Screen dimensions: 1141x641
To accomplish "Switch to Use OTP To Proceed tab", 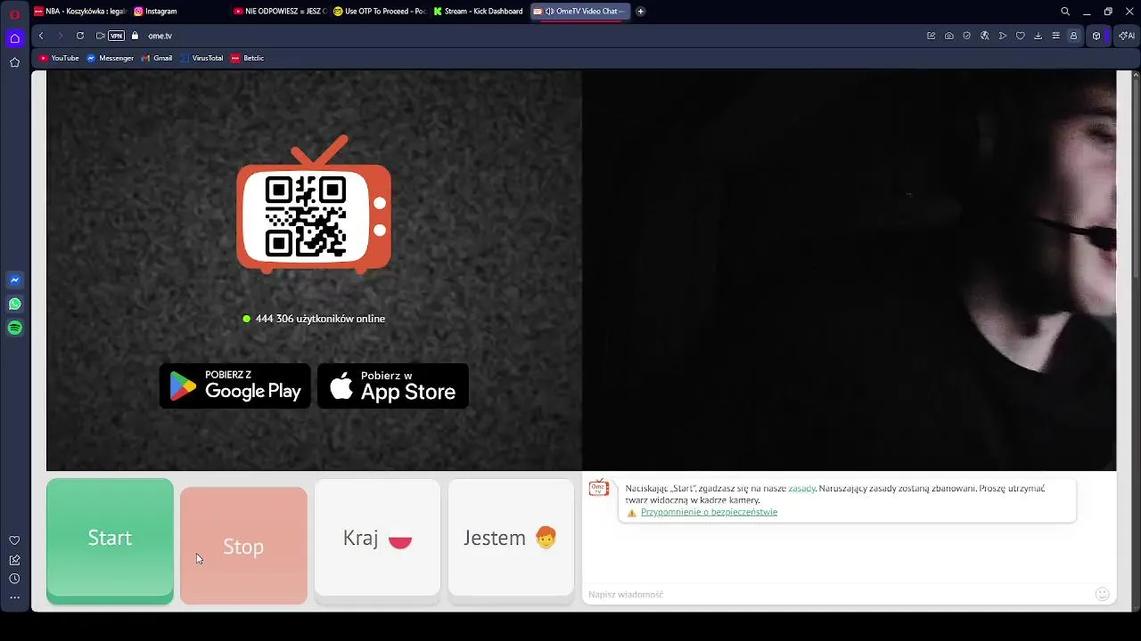I will click(x=380, y=12).
